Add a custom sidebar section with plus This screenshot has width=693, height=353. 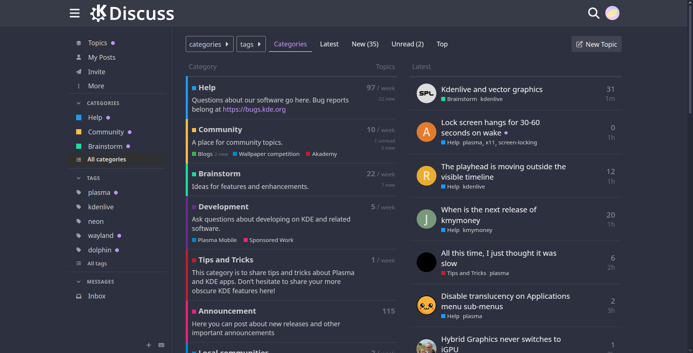pos(149,345)
